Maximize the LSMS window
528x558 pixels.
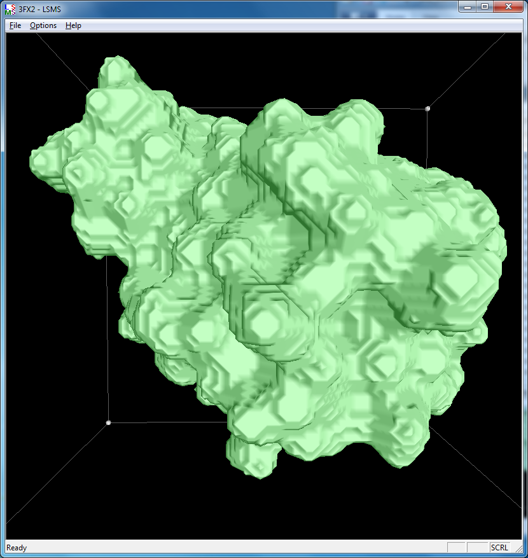(x=485, y=6)
